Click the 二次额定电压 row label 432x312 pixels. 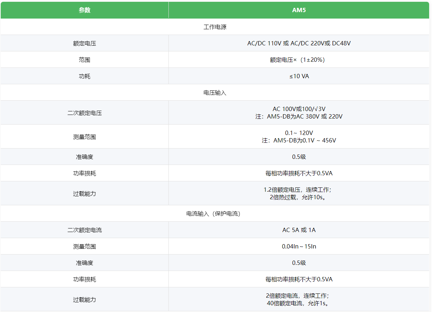pos(84,113)
